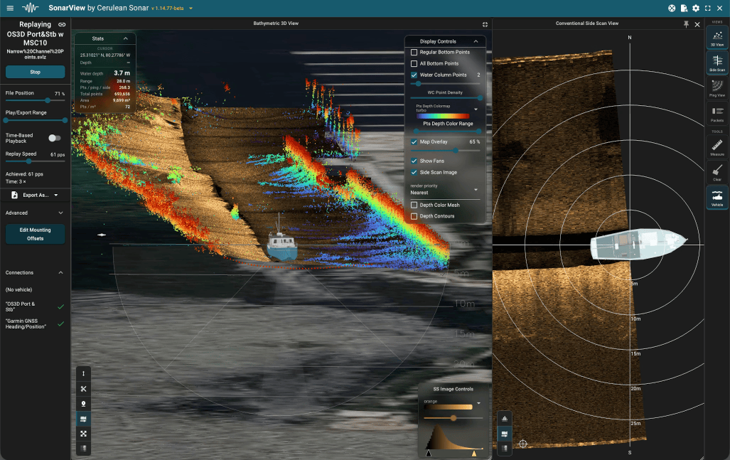Viewport: 730px width, 460px height.
Task: Click the bottom layers icon in side scan toolbar
Action: (x=505, y=449)
